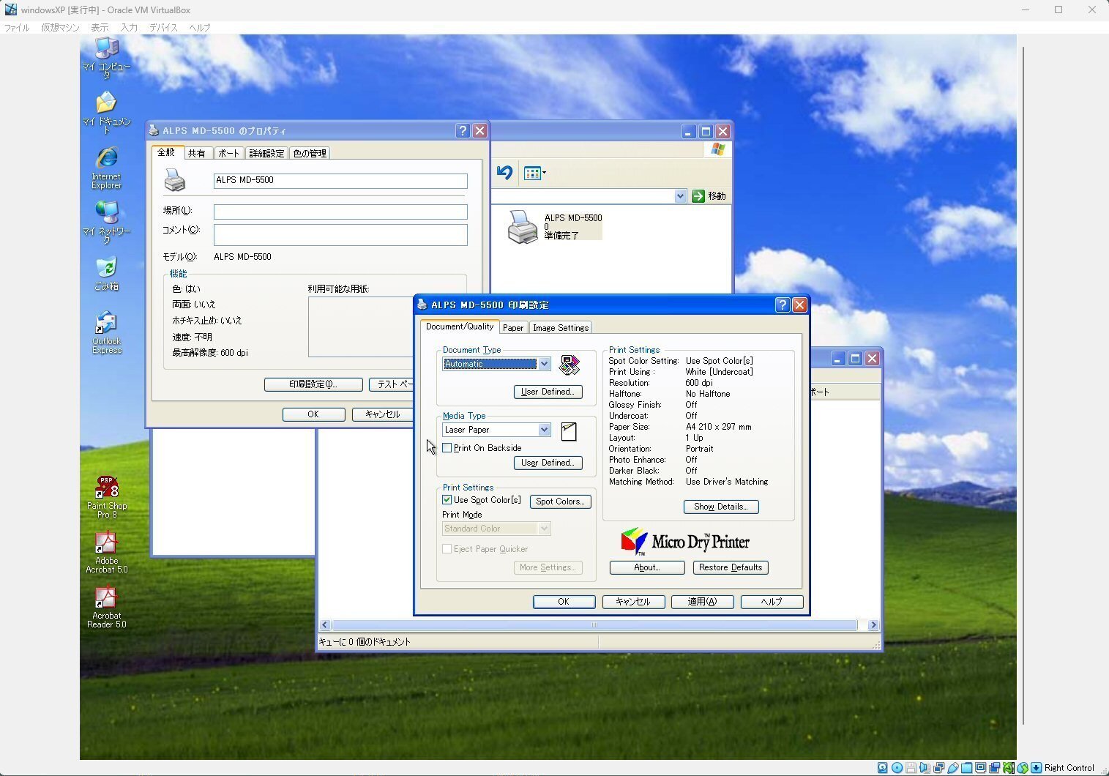Click the help question mark in 印刷設定 dialog
This screenshot has height=776, width=1109.
782,305
